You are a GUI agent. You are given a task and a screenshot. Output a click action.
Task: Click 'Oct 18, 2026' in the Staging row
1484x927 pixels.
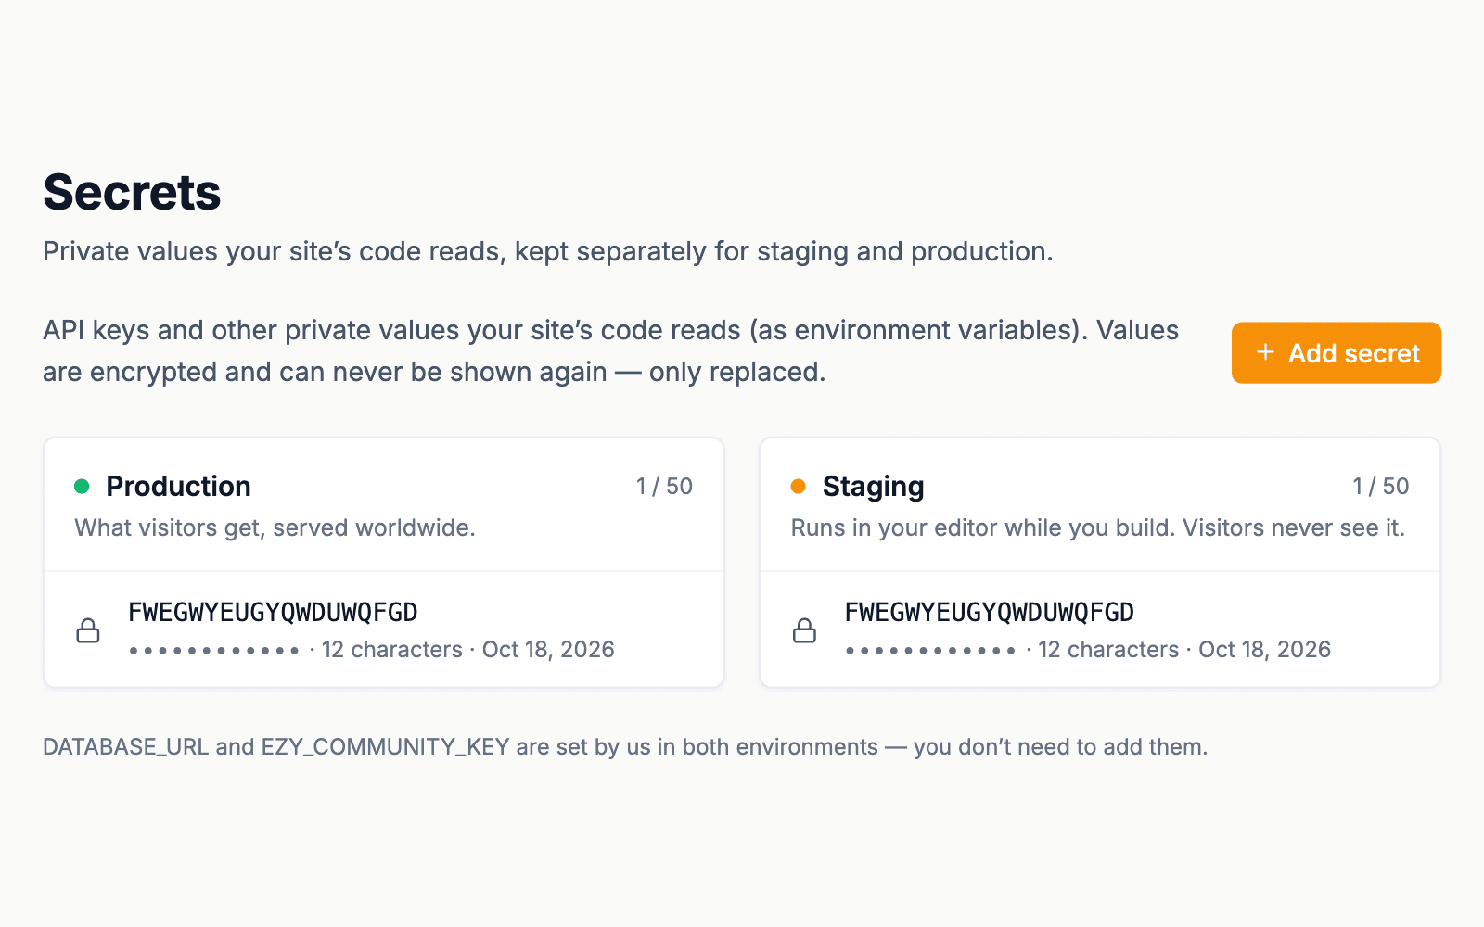[1264, 650]
